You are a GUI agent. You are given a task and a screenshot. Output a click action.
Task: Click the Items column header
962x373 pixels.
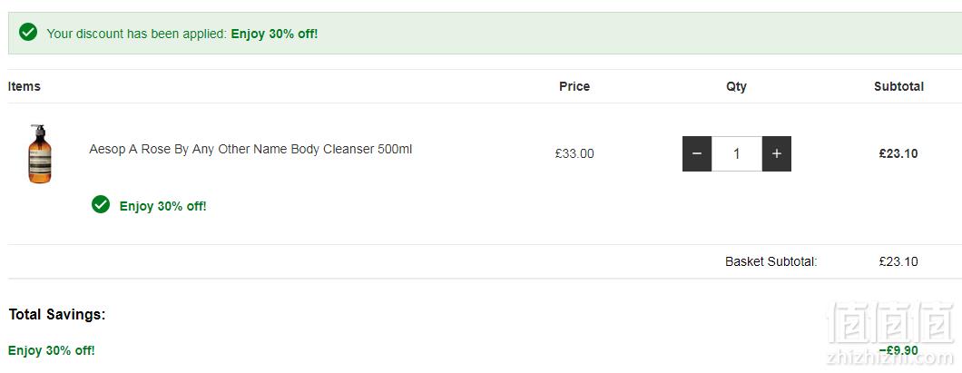point(25,86)
